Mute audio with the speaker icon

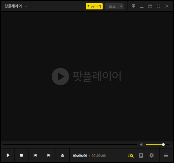coord(142,144)
